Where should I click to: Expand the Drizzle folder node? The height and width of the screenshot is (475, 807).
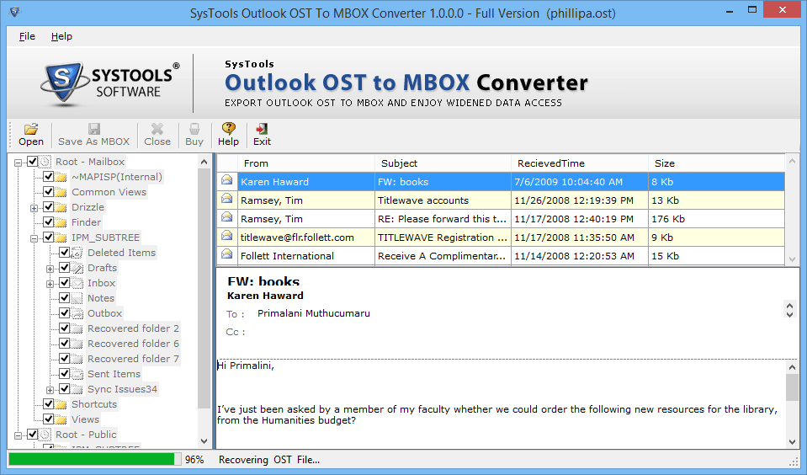pos(34,208)
